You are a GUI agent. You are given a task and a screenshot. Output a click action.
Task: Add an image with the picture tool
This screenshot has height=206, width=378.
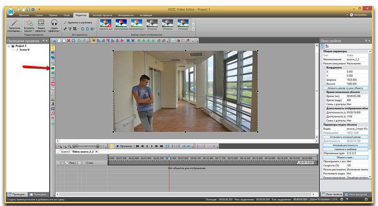[53, 109]
